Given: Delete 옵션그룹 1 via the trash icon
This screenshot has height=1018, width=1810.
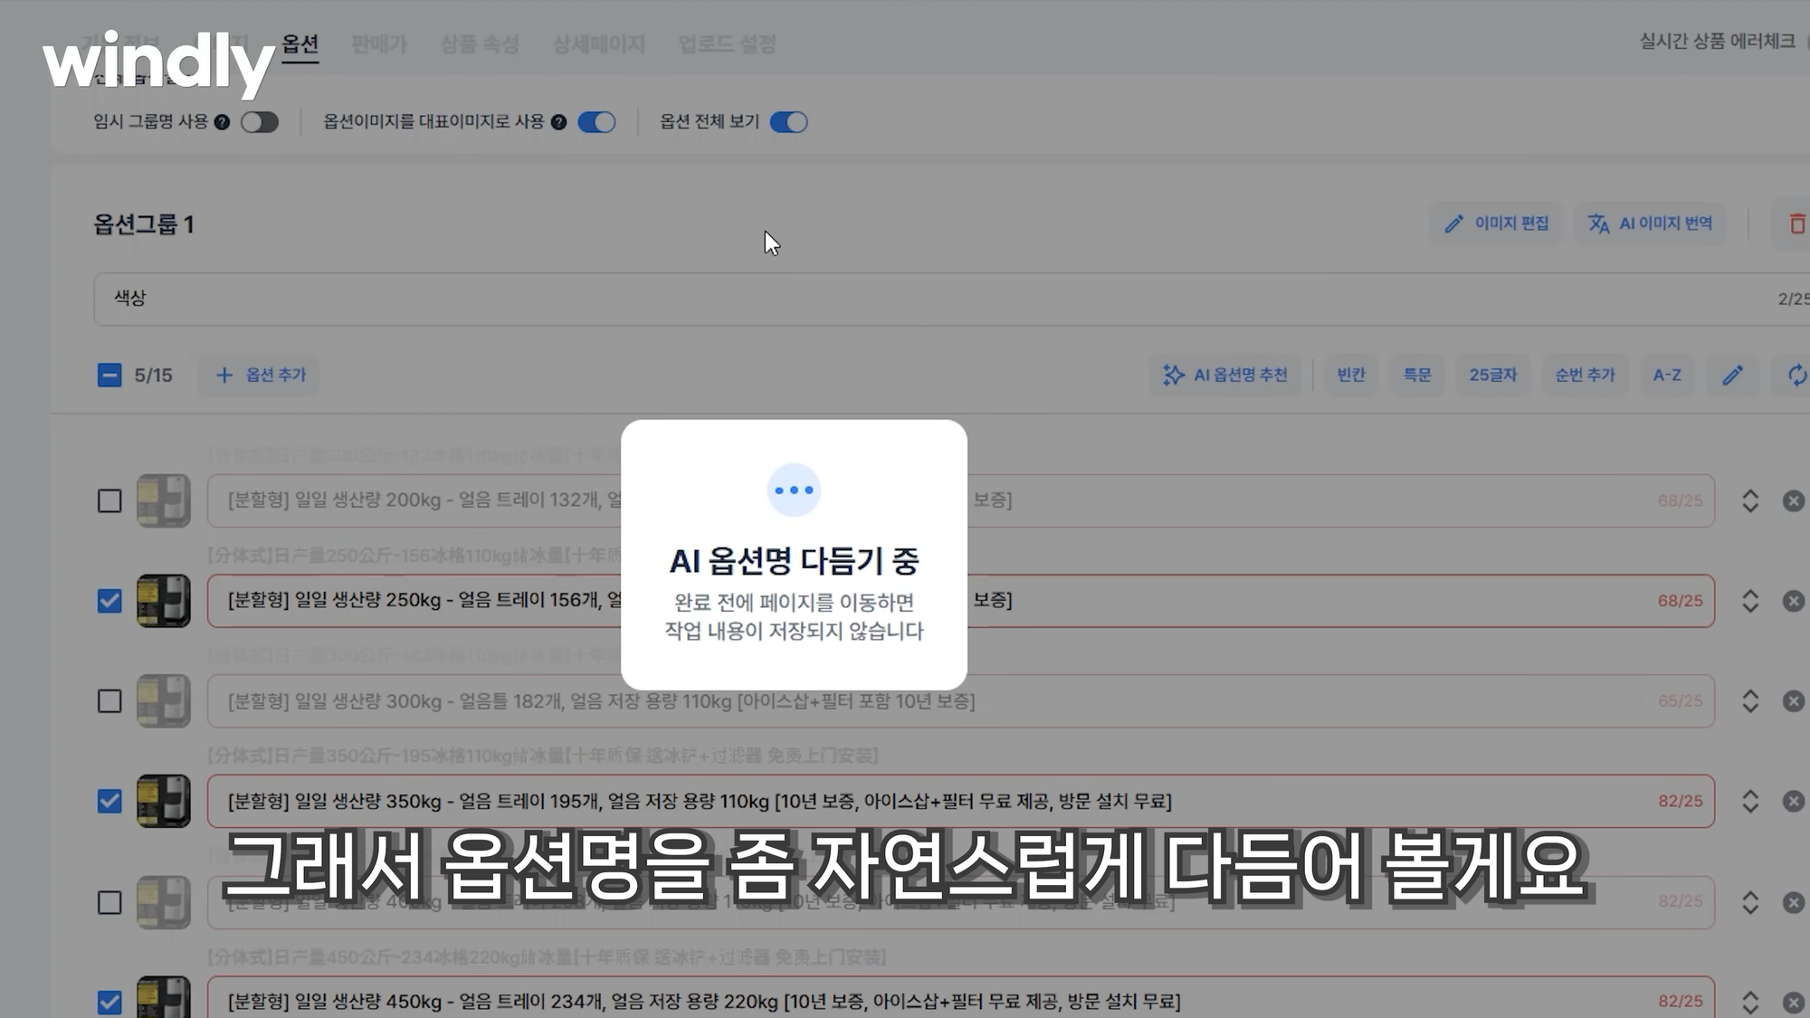Looking at the screenshot, I should point(1798,224).
